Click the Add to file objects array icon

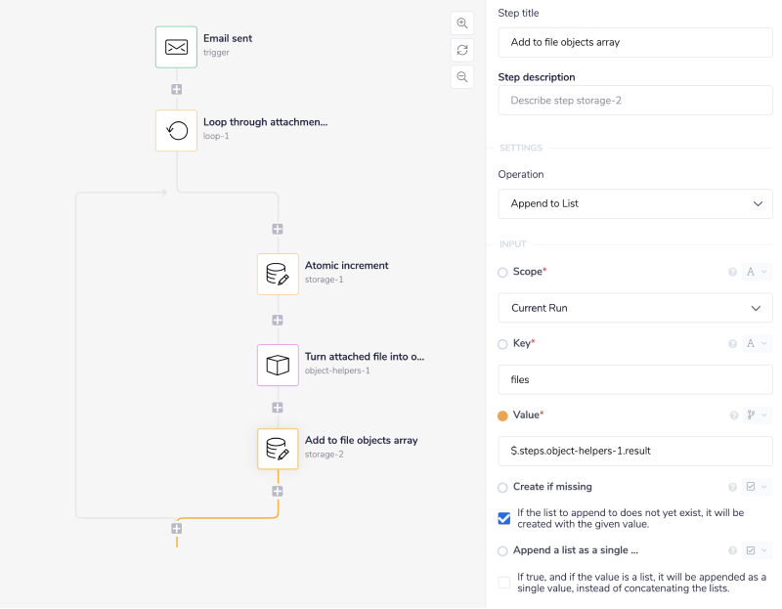point(278,449)
